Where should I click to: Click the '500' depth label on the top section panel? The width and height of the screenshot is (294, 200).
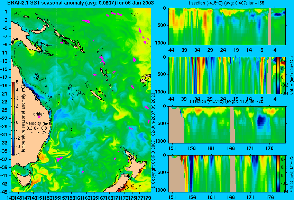click(162, 25)
